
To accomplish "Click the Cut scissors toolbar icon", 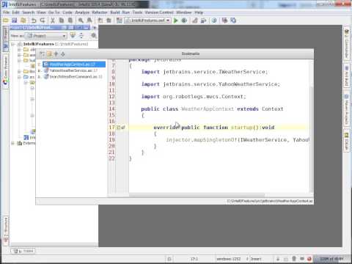I will [x=53, y=21].
